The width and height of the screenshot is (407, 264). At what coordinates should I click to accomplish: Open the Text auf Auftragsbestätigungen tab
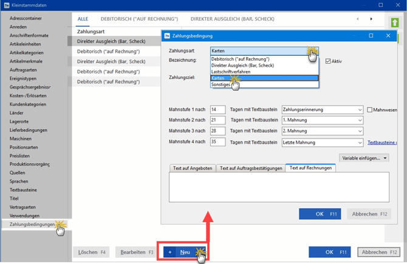click(251, 168)
